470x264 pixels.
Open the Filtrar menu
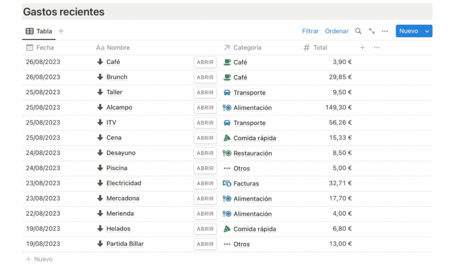click(x=310, y=31)
